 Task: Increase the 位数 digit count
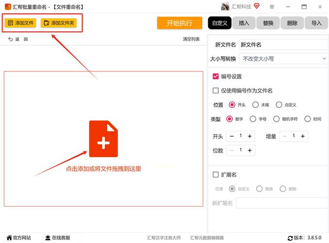tap(250, 150)
